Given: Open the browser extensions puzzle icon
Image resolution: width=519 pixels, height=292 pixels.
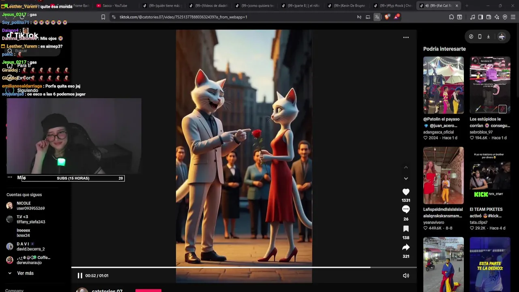Looking at the screenshot, I should (x=451, y=17).
